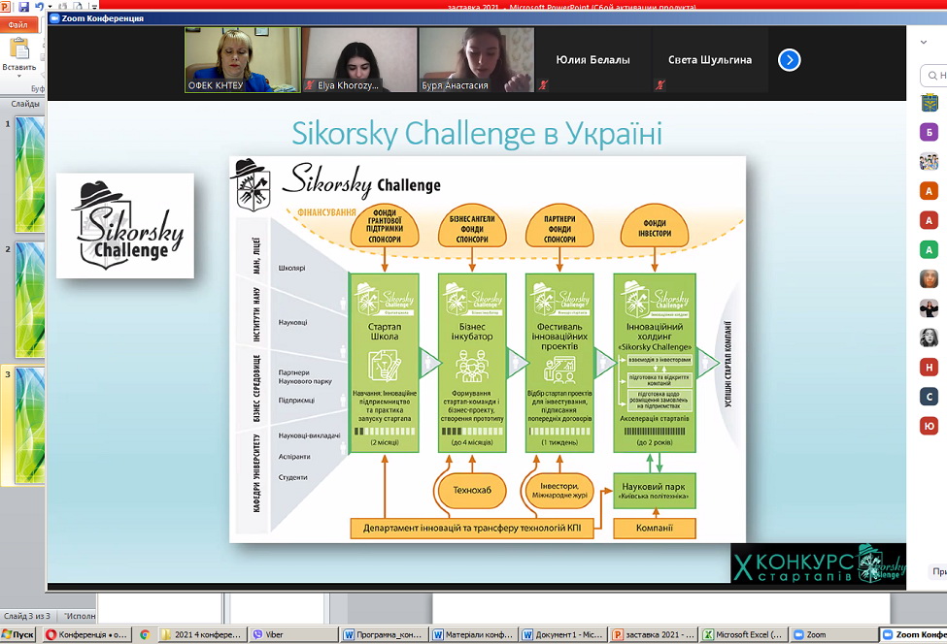This screenshot has height=644, width=947.
Task: Collapse the participants panel with the chevron
Action: click(x=924, y=43)
